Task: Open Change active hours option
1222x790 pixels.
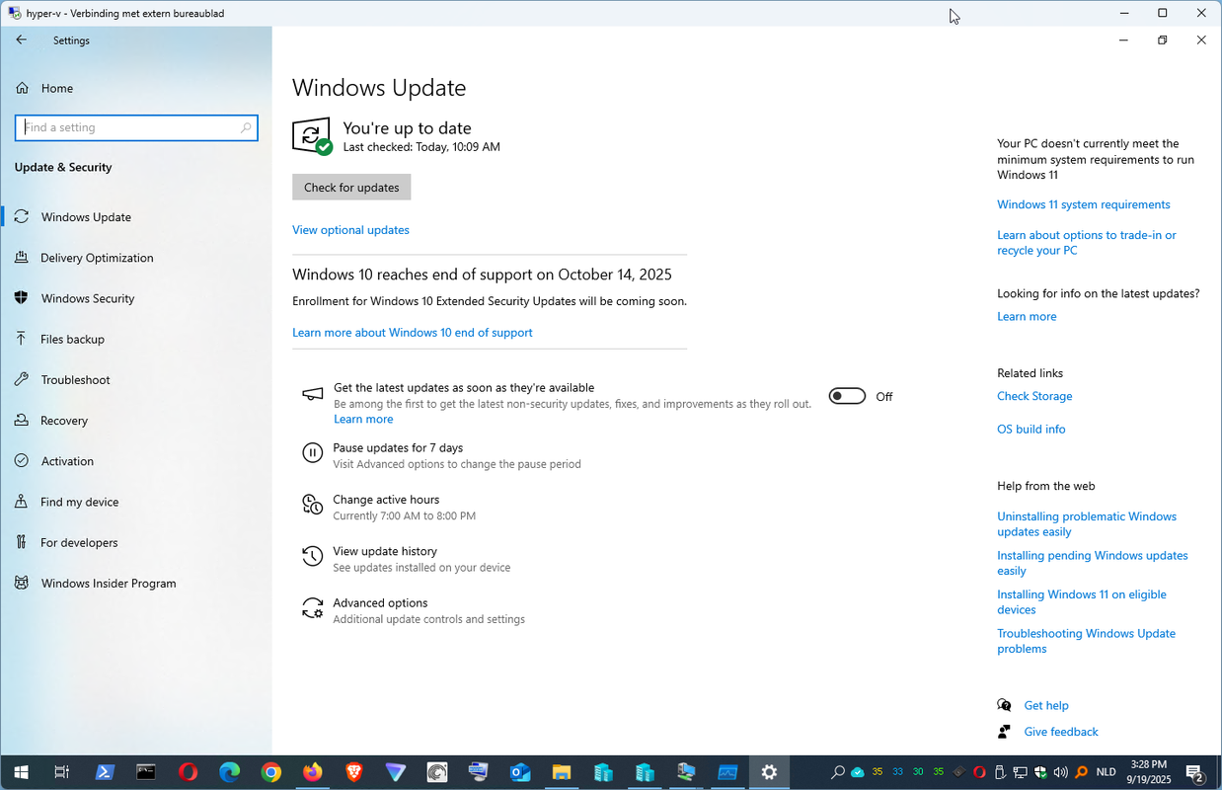Action: pyautogui.click(x=386, y=500)
